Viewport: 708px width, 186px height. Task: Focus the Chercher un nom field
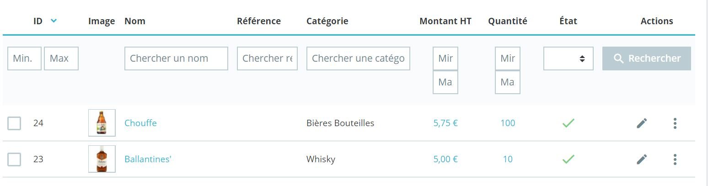click(176, 58)
